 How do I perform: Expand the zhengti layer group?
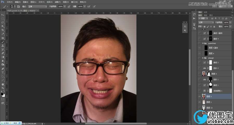203,58
